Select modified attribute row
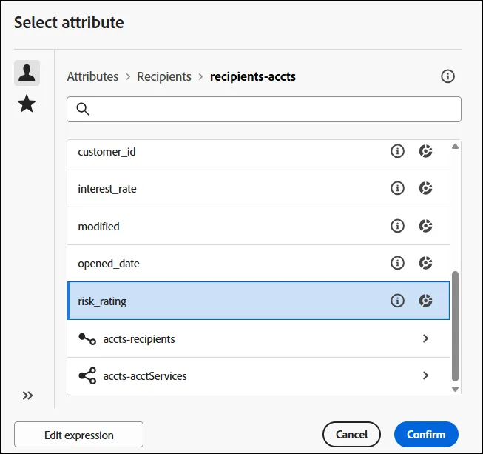 coord(258,226)
